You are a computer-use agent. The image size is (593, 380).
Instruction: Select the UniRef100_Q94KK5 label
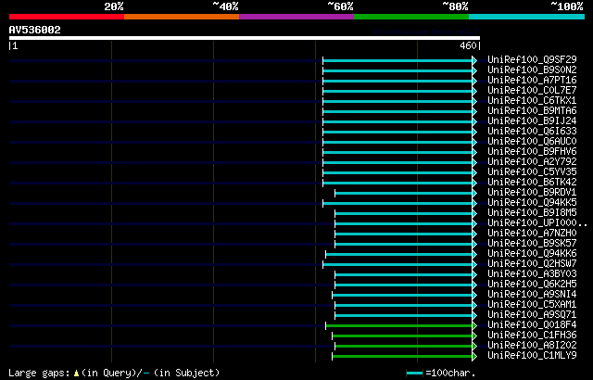pyautogui.click(x=532, y=203)
